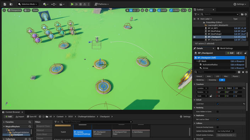Click the Save Current Level icon
The image size is (250, 140).
coord(5,4)
